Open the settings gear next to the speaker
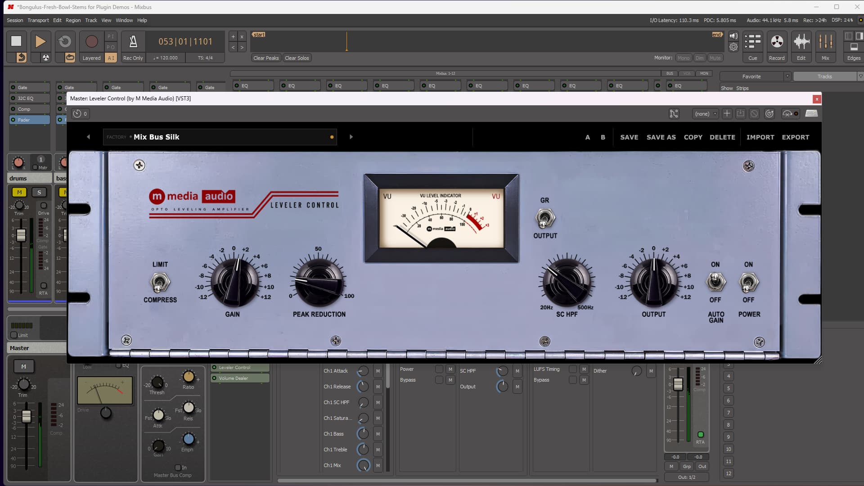Image resolution: width=864 pixels, height=486 pixels. [733, 47]
